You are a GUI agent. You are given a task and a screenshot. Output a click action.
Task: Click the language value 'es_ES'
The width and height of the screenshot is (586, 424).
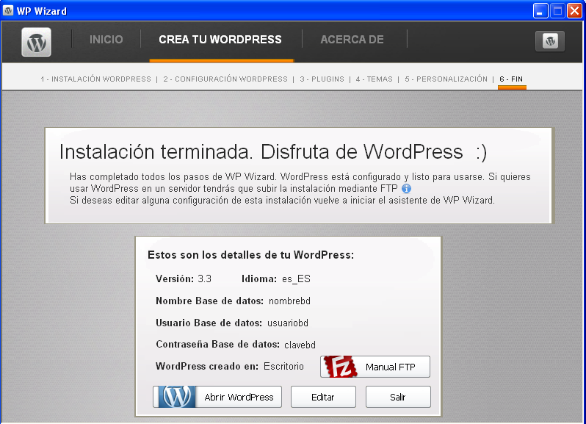tap(296, 279)
